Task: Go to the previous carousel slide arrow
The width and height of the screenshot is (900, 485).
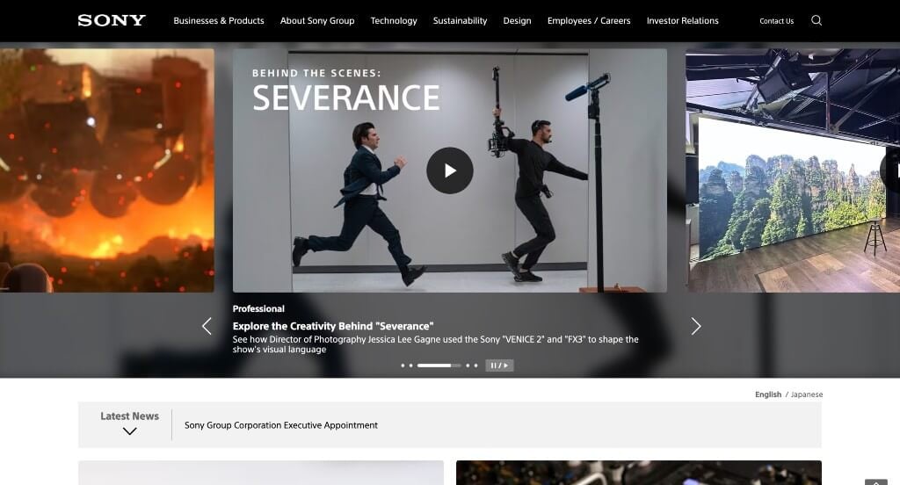Action: pyautogui.click(x=207, y=326)
